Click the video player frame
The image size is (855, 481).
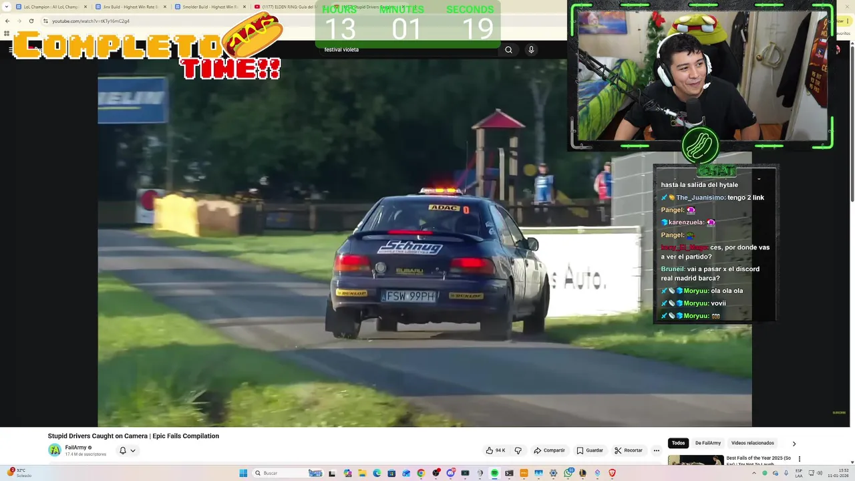(425, 243)
